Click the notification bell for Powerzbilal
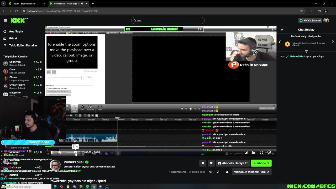This screenshot has height=189, width=336. [203, 163]
